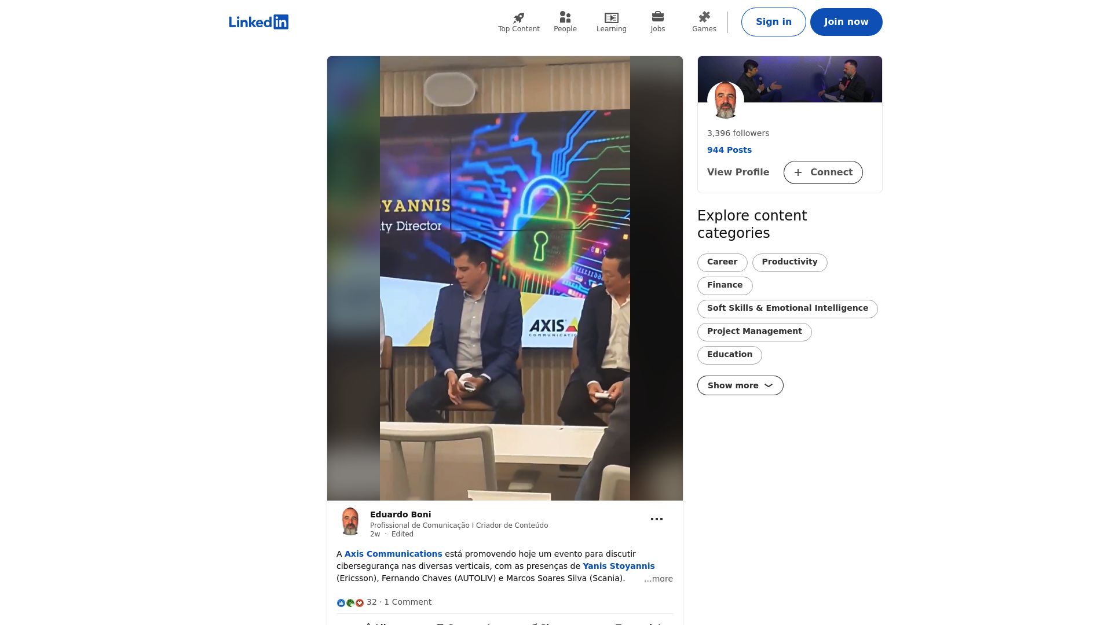Click Eduardo Boni's post avatar
The width and height of the screenshot is (1112, 625).
(350, 521)
